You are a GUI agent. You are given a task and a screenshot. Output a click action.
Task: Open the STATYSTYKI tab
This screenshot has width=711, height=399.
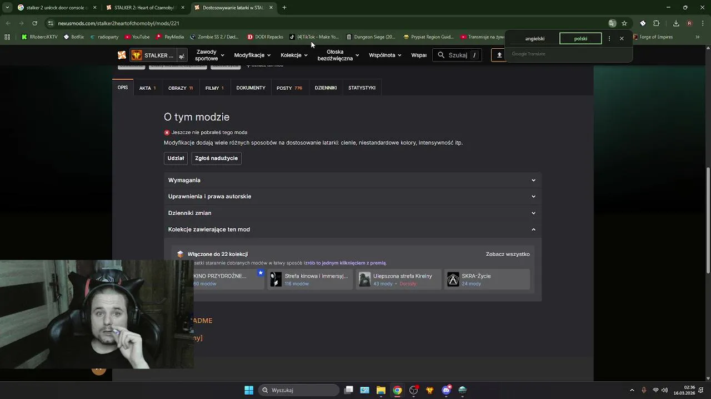362,88
